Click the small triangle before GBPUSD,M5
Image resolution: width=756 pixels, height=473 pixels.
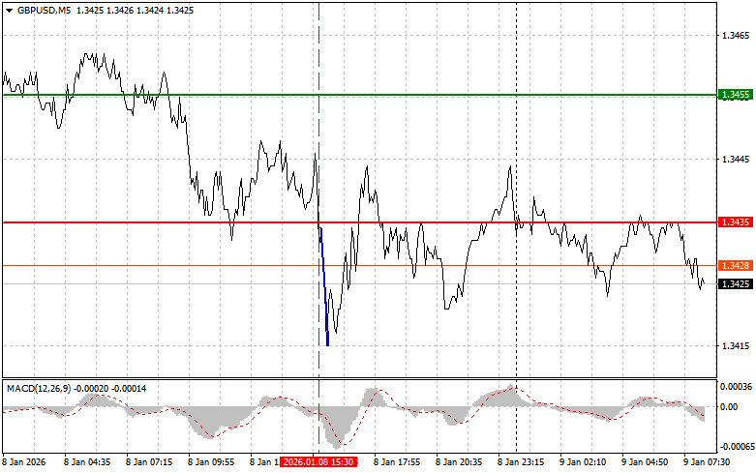point(9,10)
